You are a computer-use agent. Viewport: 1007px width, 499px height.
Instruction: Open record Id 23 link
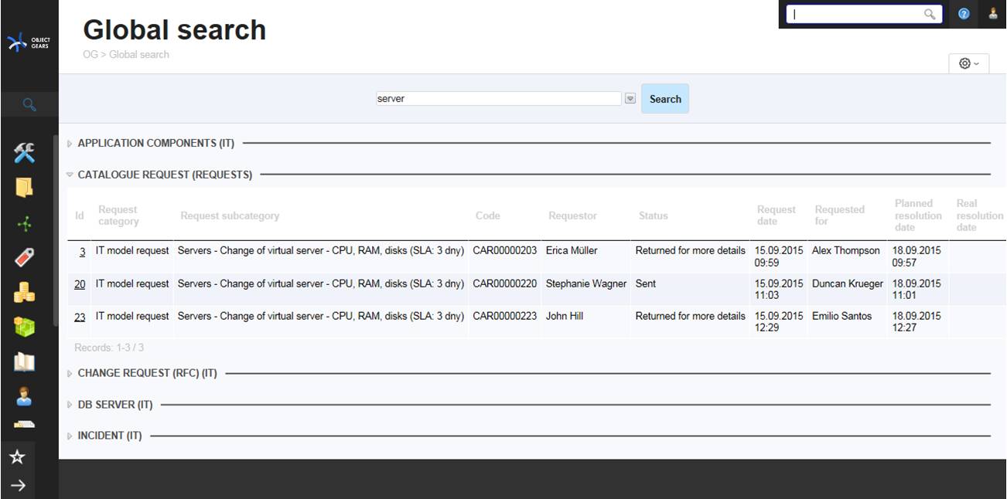80,317
